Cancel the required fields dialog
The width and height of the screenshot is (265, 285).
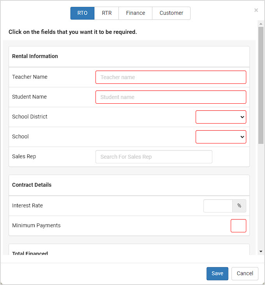(x=245, y=274)
